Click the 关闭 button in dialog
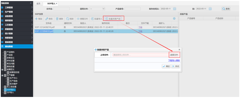240x98 pixels. click(175, 66)
